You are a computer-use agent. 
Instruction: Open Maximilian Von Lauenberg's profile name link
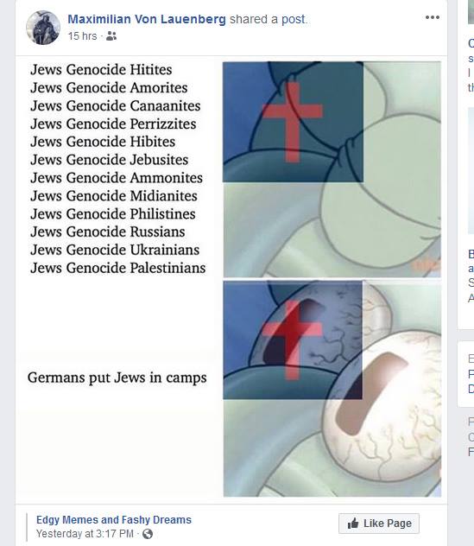tap(147, 19)
